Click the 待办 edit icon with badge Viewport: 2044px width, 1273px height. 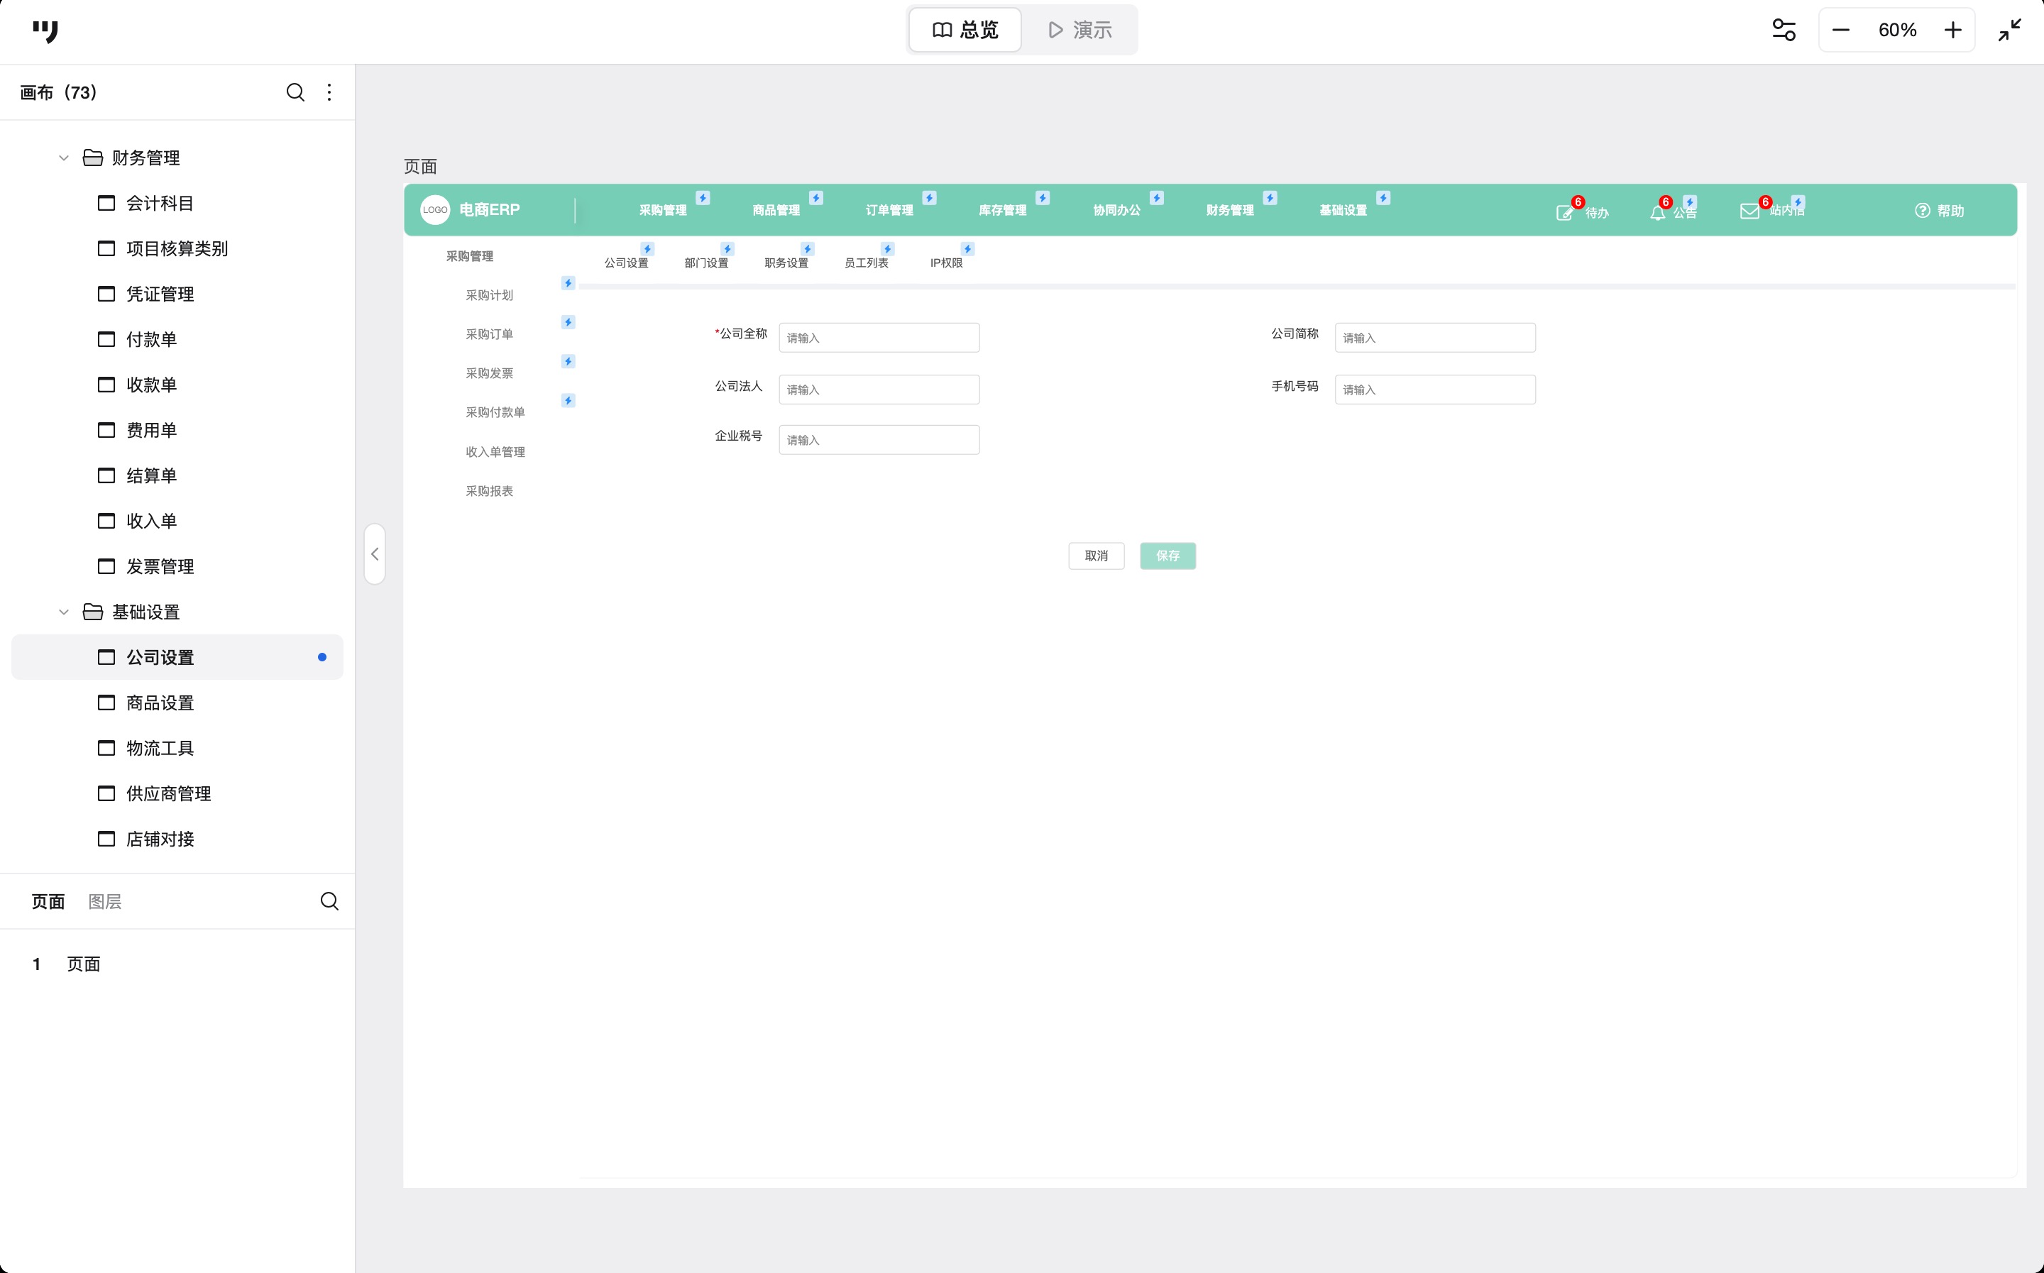1564,212
